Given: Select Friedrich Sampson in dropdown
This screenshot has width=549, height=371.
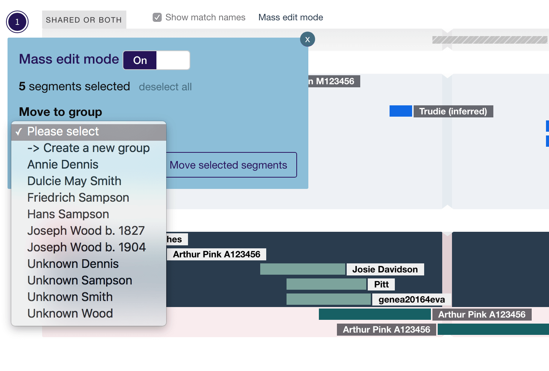Looking at the screenshot, I should [78, 198].
